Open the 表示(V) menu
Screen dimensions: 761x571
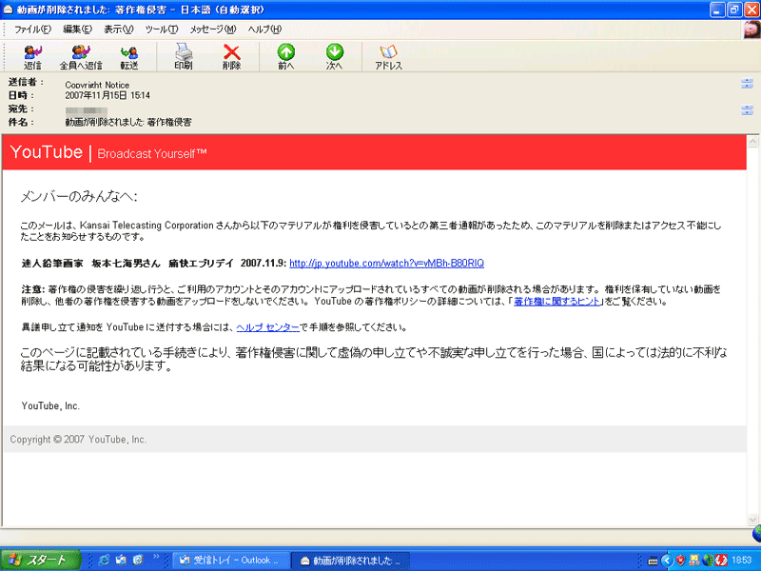(x=118, y=30)
